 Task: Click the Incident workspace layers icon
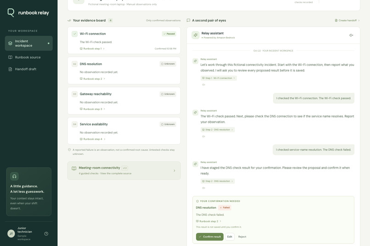tap(10, 44)
